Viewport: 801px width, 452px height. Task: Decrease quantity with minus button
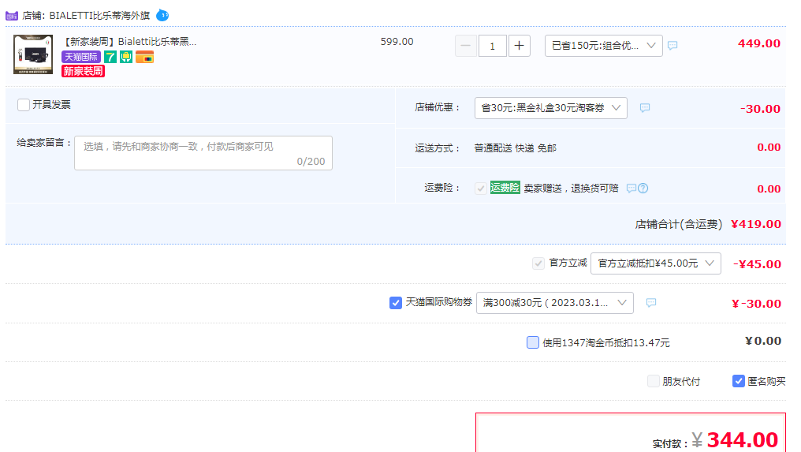pos(466,46)
